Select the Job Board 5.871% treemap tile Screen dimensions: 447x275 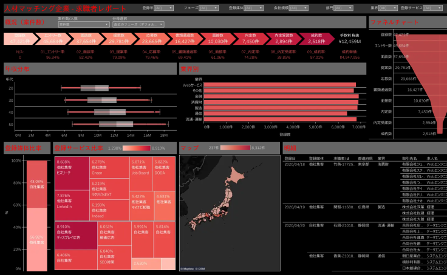pyautogui.click(x=141, y=173)
